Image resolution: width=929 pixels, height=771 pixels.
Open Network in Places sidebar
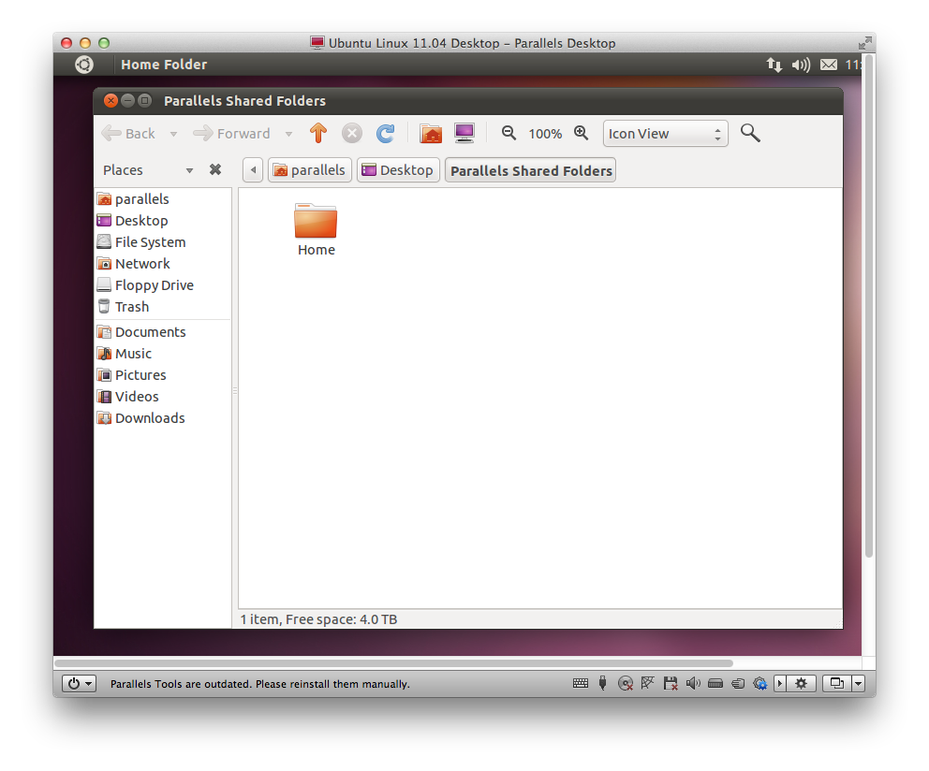(163, 264)
